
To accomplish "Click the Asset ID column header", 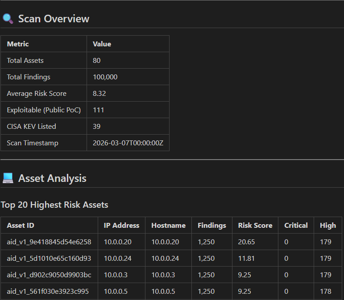I will pyautogui.click(x=21, y=225).
